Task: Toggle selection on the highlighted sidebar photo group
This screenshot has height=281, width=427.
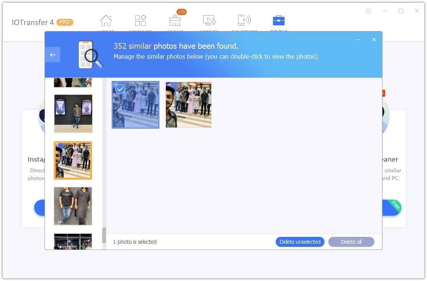Action: point(73,160)
